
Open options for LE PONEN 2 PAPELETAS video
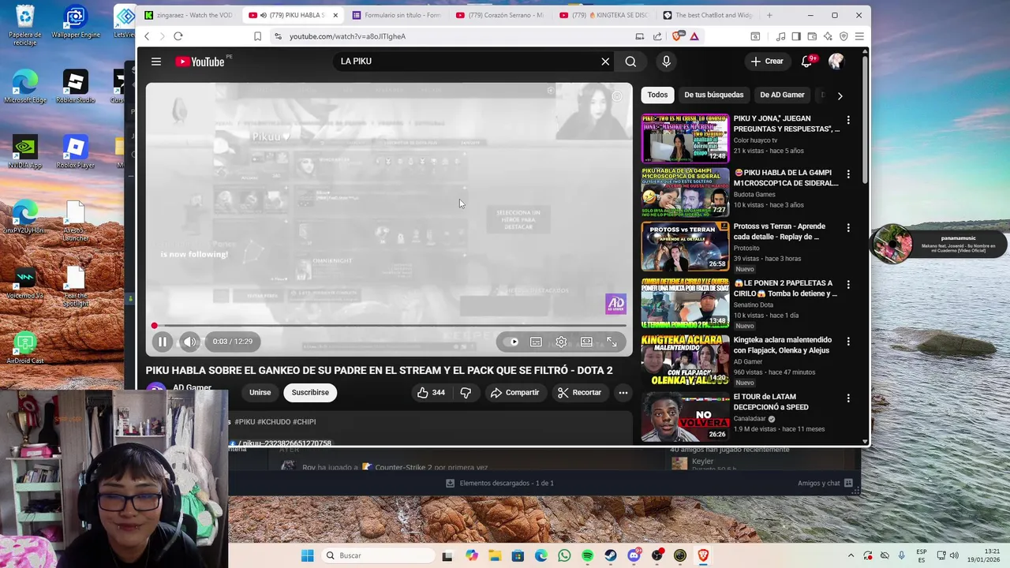pyautogui.click(x=848, y=284)
